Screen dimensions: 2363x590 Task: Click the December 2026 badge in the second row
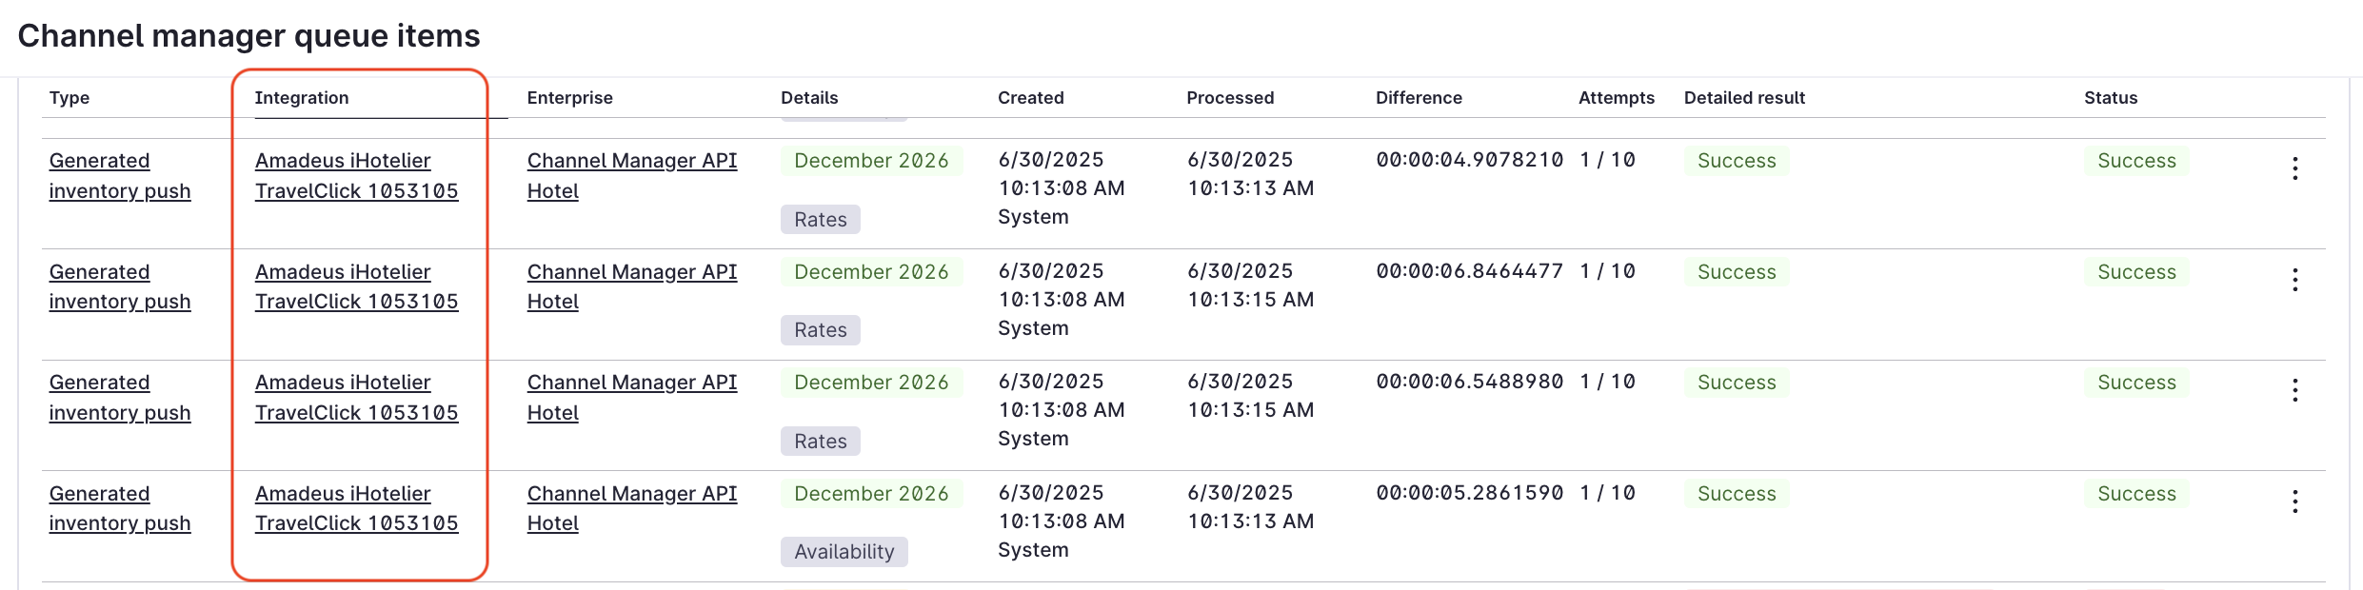coord(871,272)
